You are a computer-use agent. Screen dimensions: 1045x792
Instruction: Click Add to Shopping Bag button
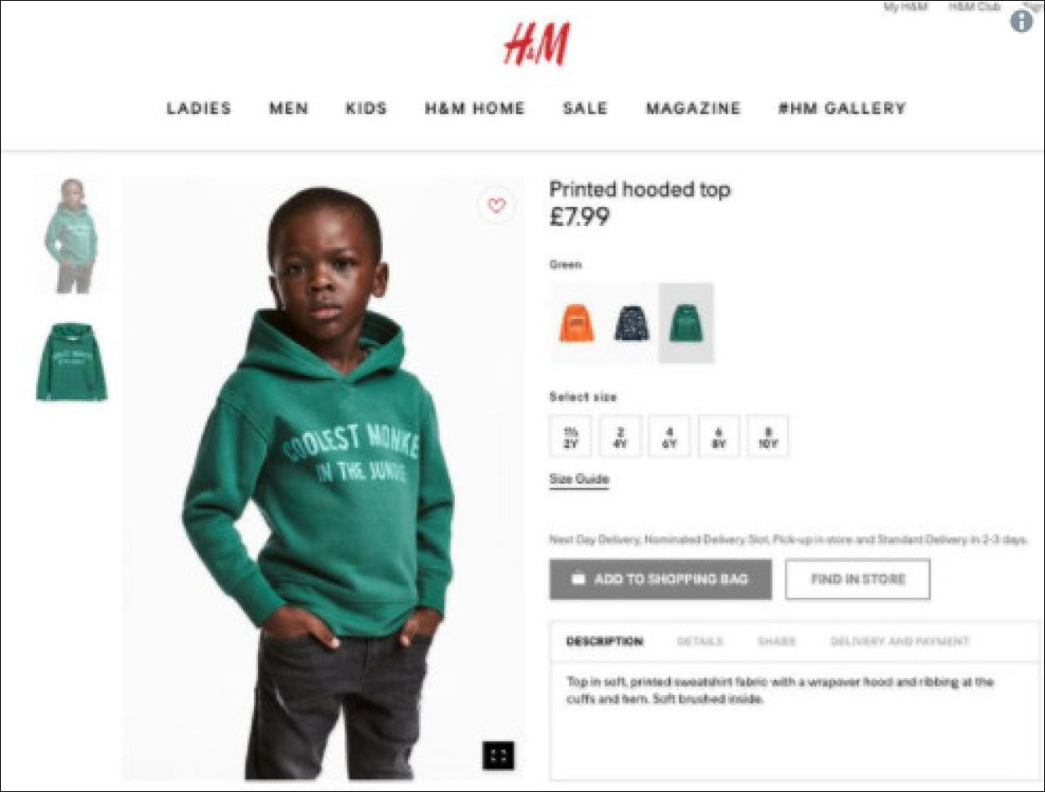tap(660, 579)
